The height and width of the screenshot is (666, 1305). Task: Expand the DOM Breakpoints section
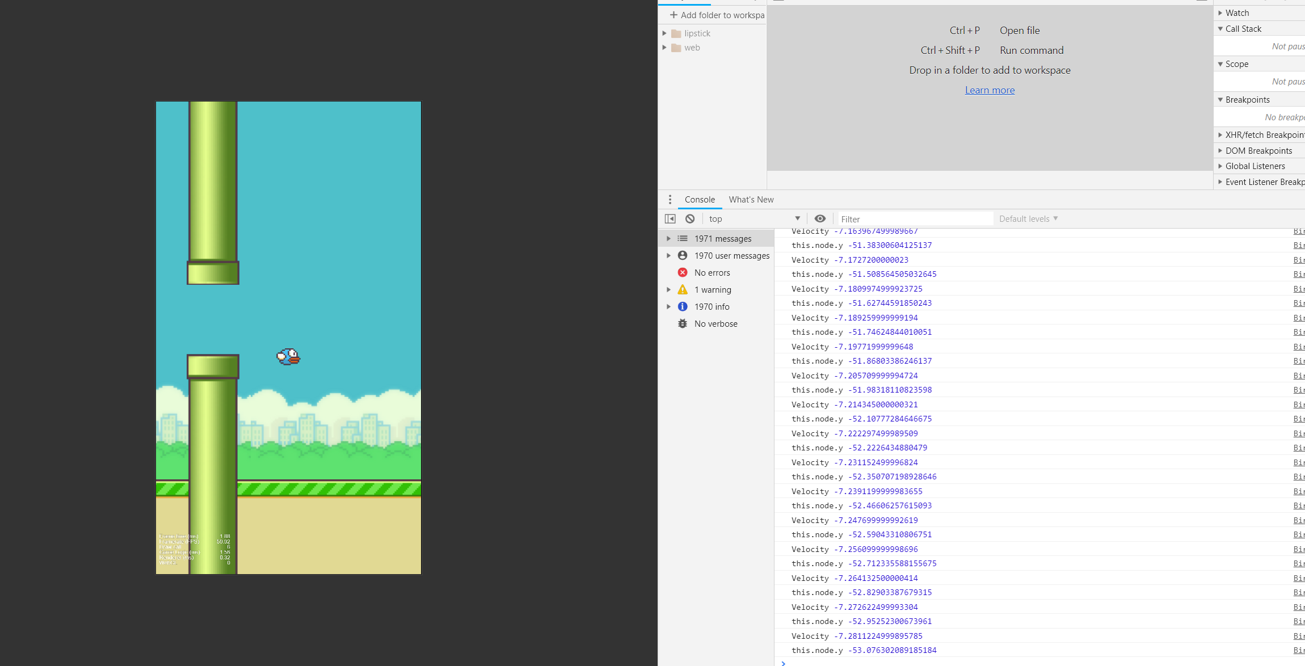[1258, 151]
